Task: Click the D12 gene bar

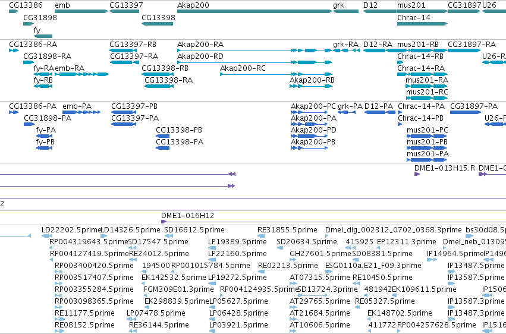Action: pyautogui.click(x=380, y=11)
